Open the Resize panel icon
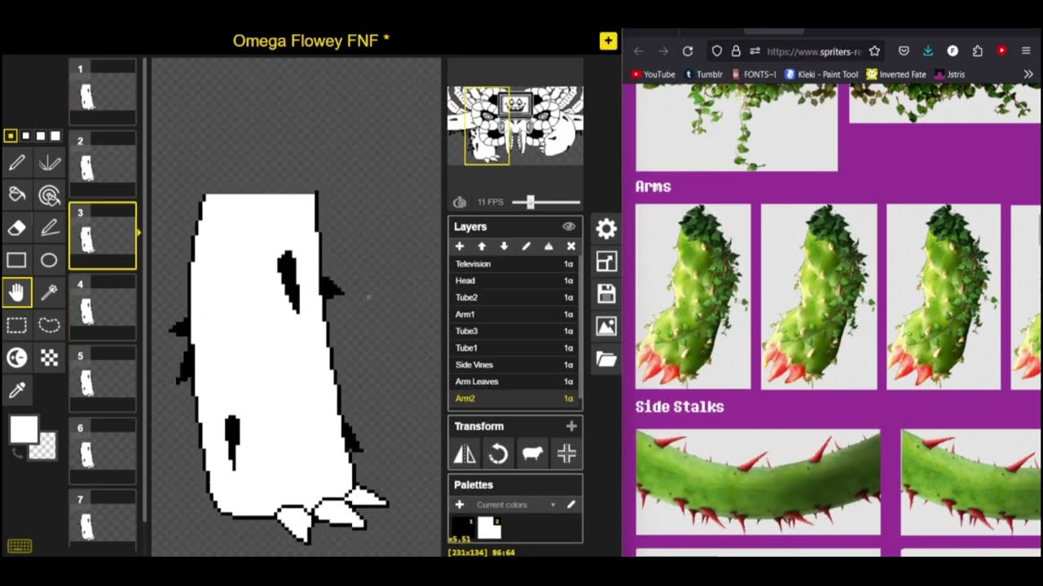Viewport: 1043px width, 586px height. coord(606,261)
